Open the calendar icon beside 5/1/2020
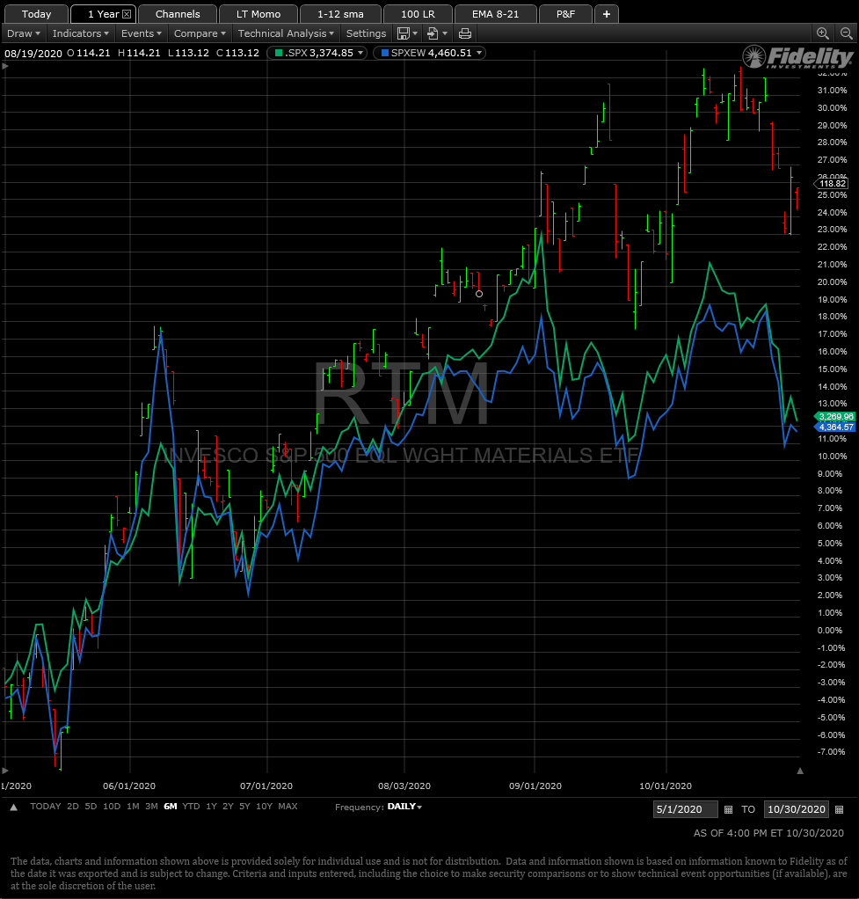Image resolution: width=859 pixels, height=899 pixels. 729,808
